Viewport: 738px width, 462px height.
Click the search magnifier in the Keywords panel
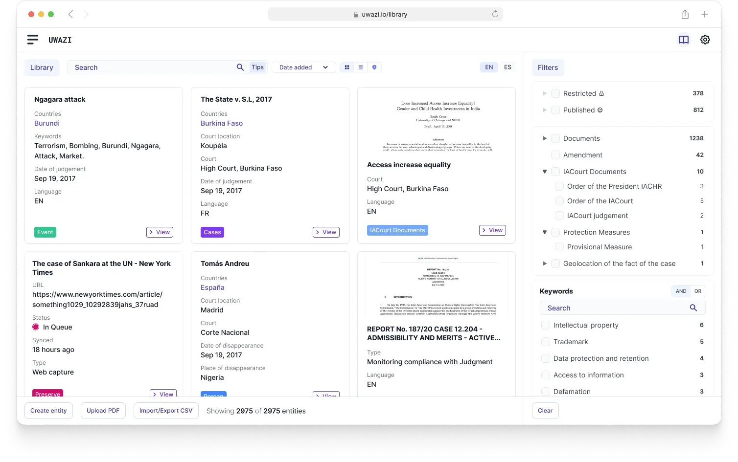[693, 308]
